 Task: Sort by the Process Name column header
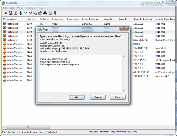(x=14, y=19)
